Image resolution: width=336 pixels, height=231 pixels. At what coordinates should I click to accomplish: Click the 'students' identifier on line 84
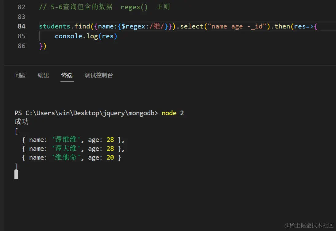click(x=55, y=26)
